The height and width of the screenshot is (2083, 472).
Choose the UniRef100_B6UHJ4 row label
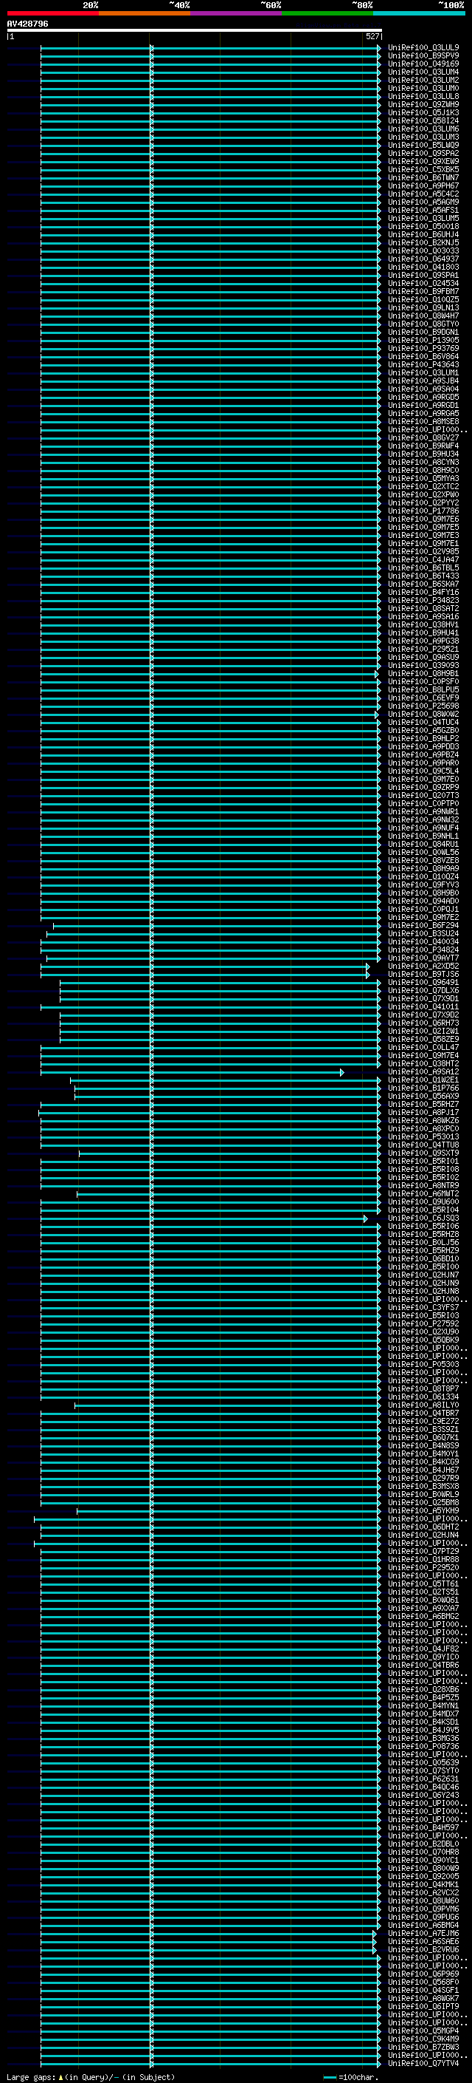423,234
